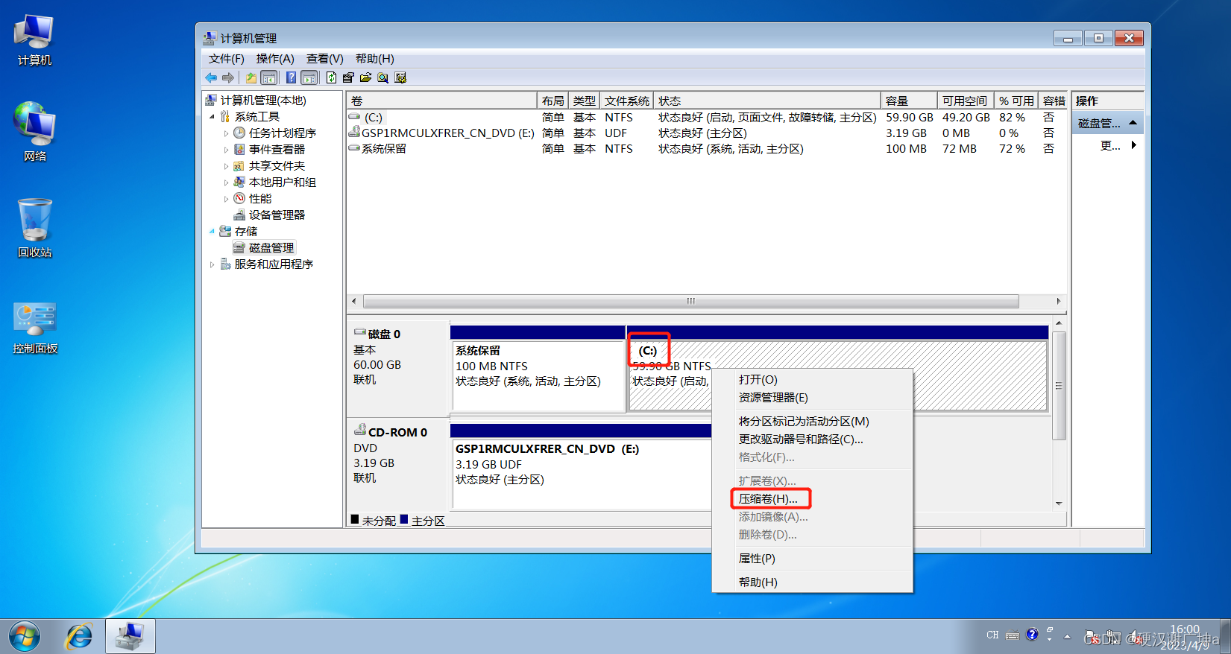This screenshot has width=1231, height=654.
Task: Show hidden tray icons arrow
Action: pos(1067,637)
